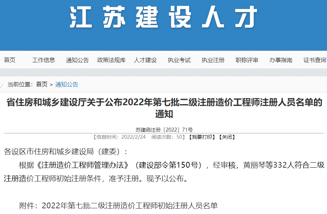
Task: Open the 工作信息 menu
Action: pos(44,60)
